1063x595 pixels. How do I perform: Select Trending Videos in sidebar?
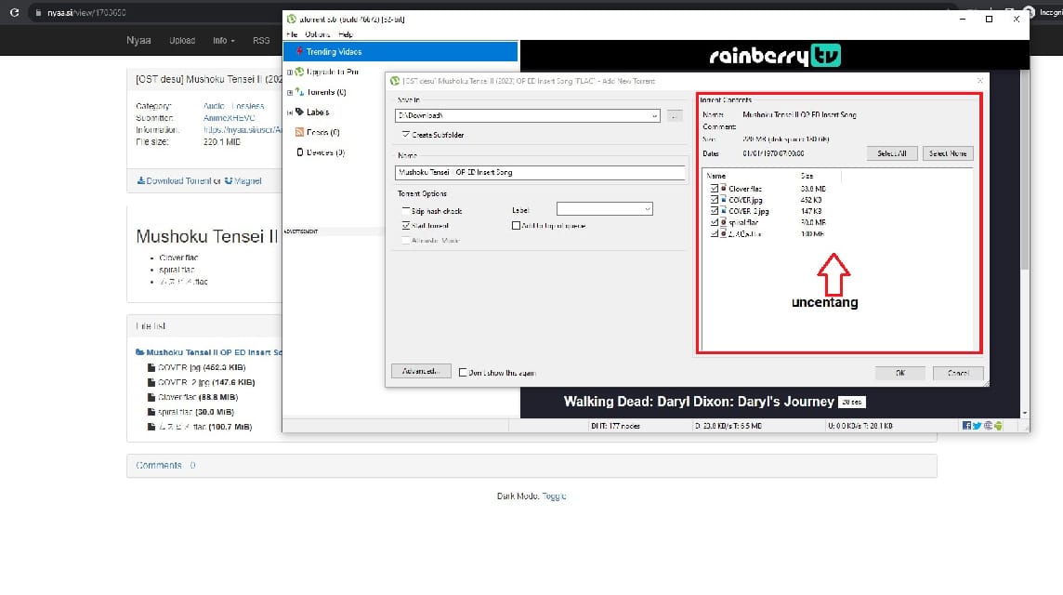(400, 51)
